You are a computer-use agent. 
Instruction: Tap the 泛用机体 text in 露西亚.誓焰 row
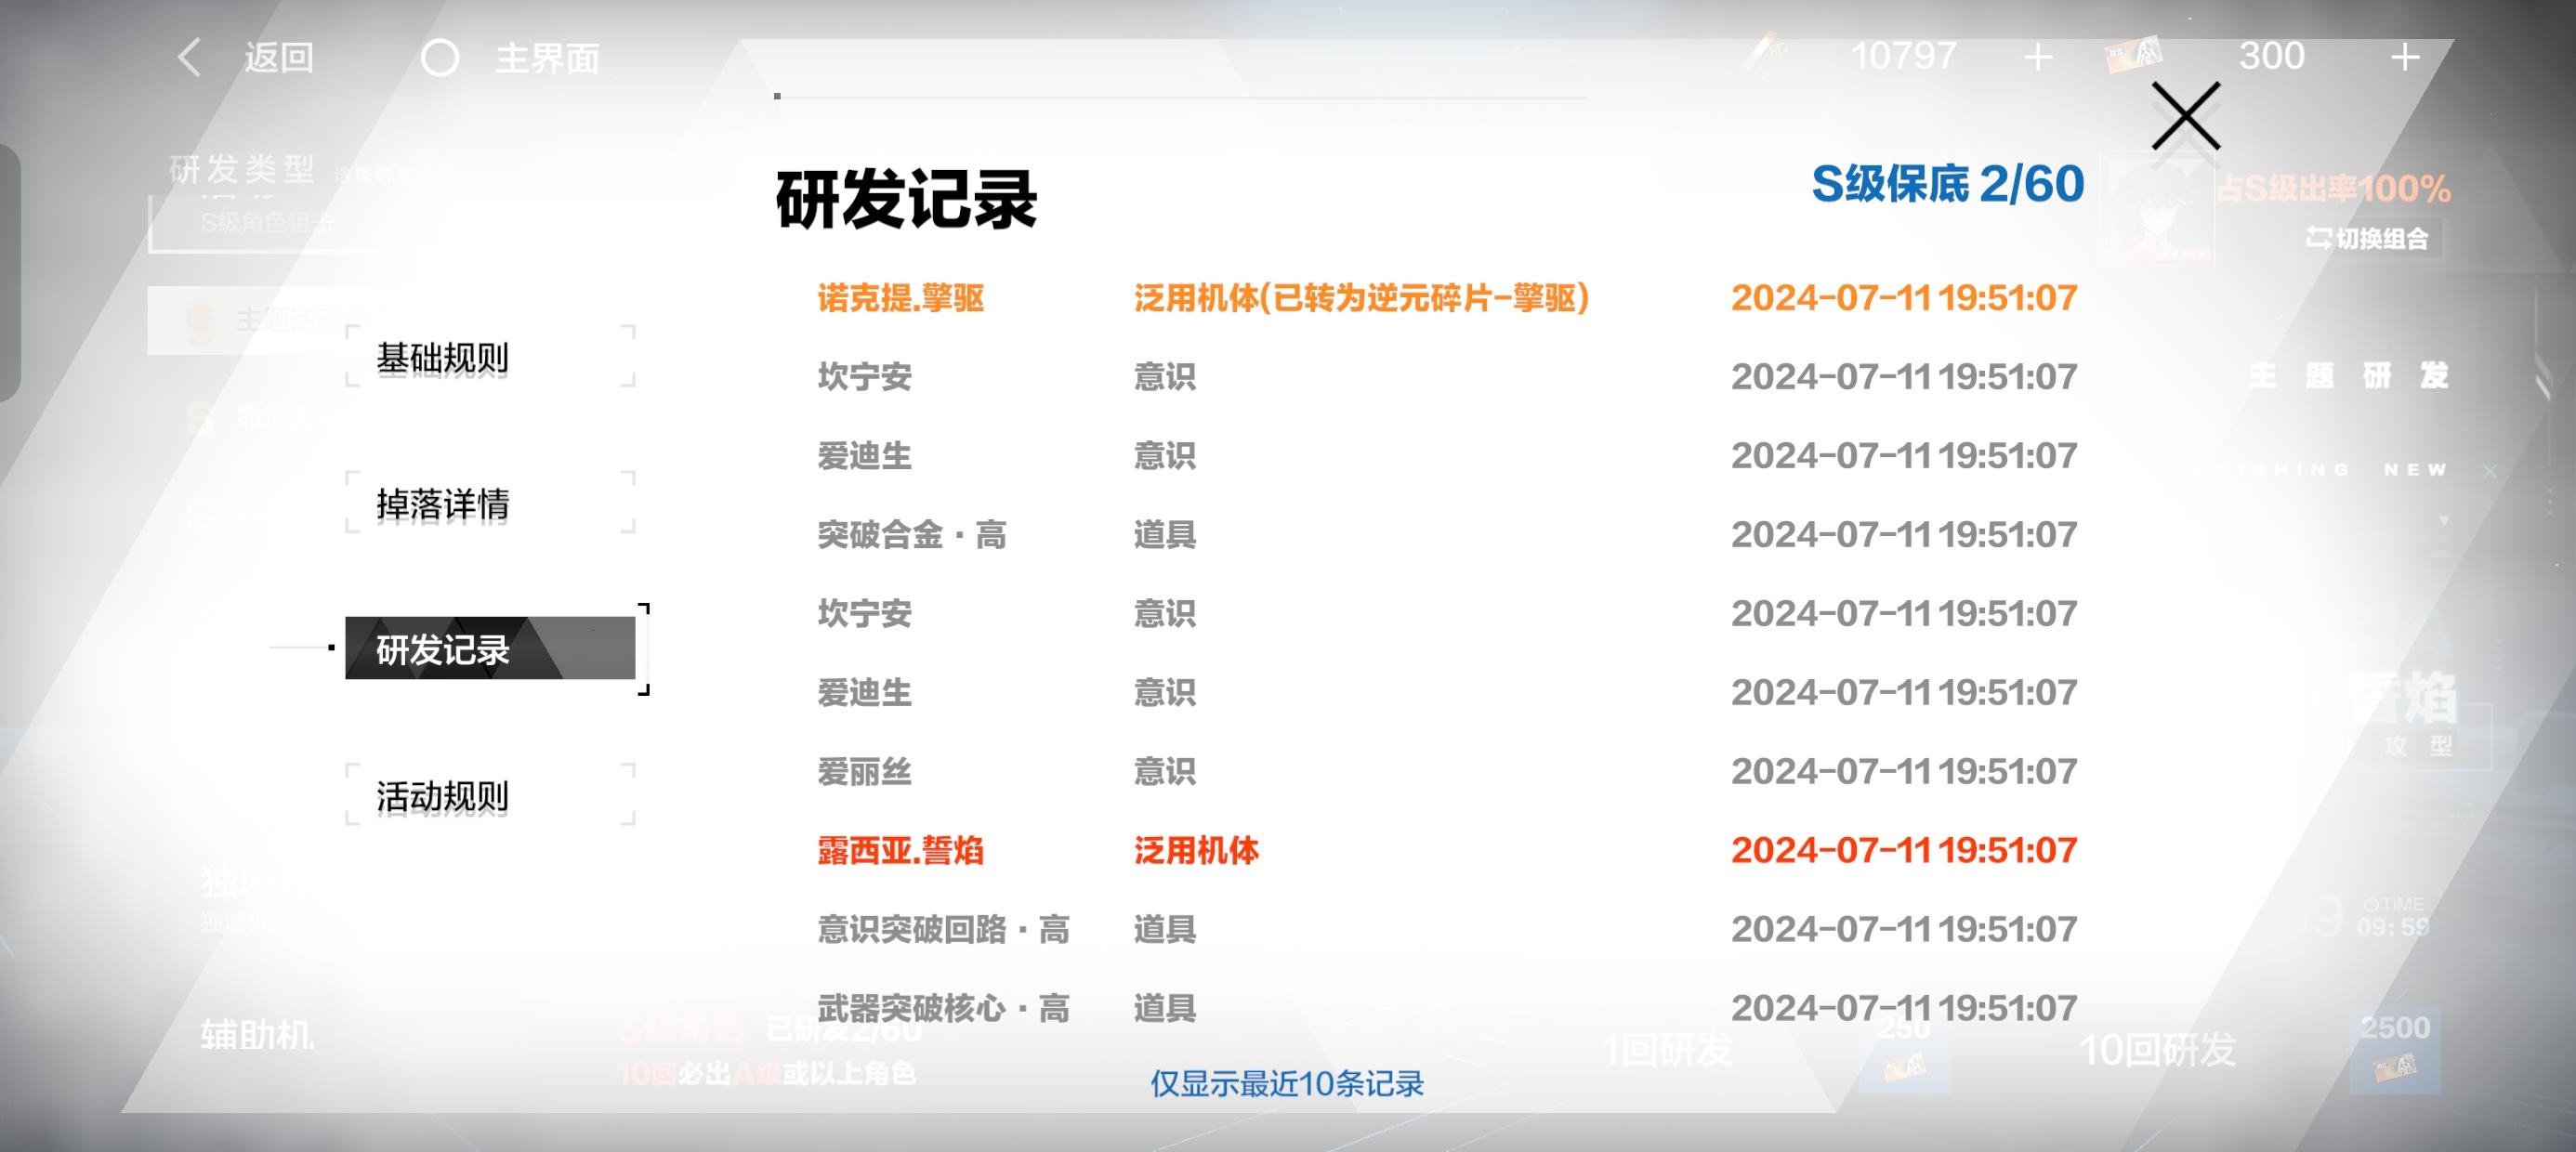point(1196,850)
